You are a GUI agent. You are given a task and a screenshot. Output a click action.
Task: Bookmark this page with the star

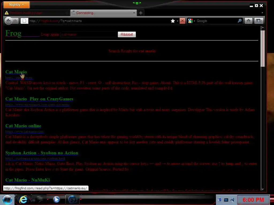(x=173, y=21)
